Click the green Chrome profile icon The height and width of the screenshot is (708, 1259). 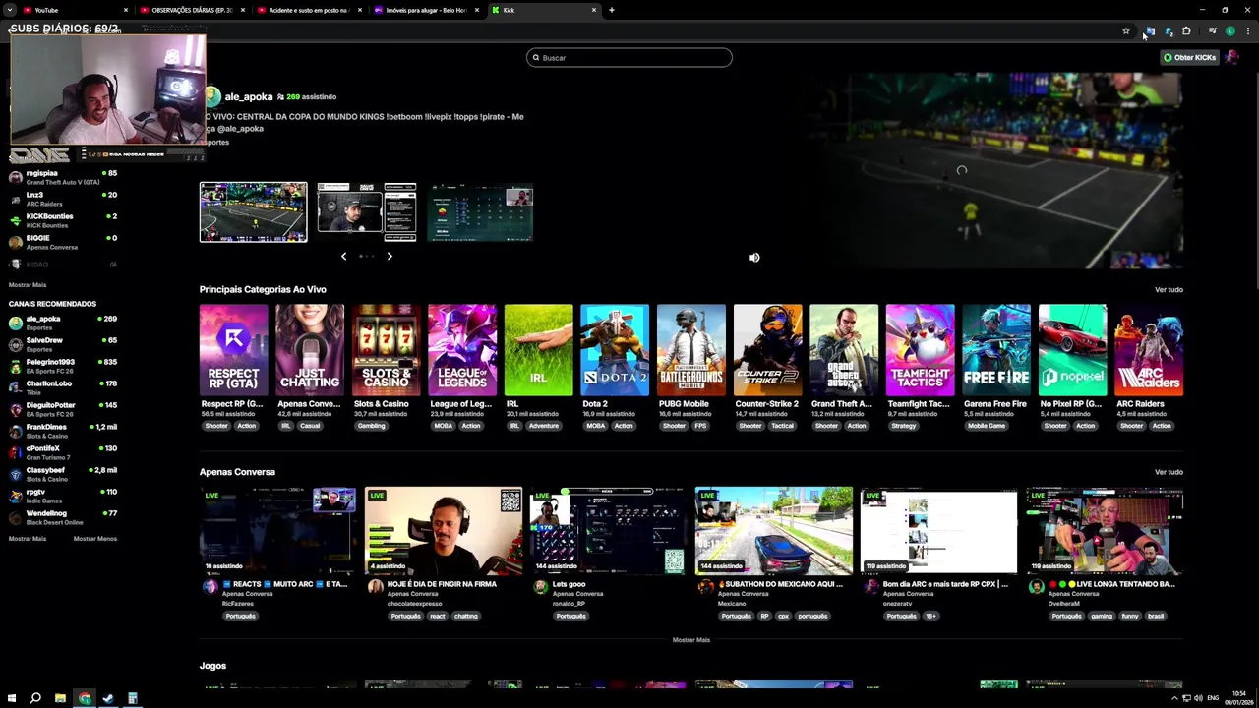click(1229, 31)
